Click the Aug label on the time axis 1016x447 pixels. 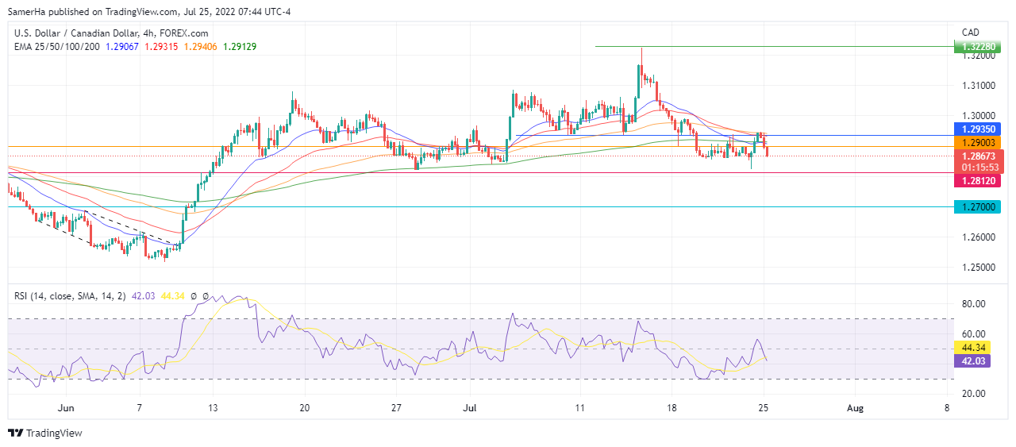coord(854,408)
